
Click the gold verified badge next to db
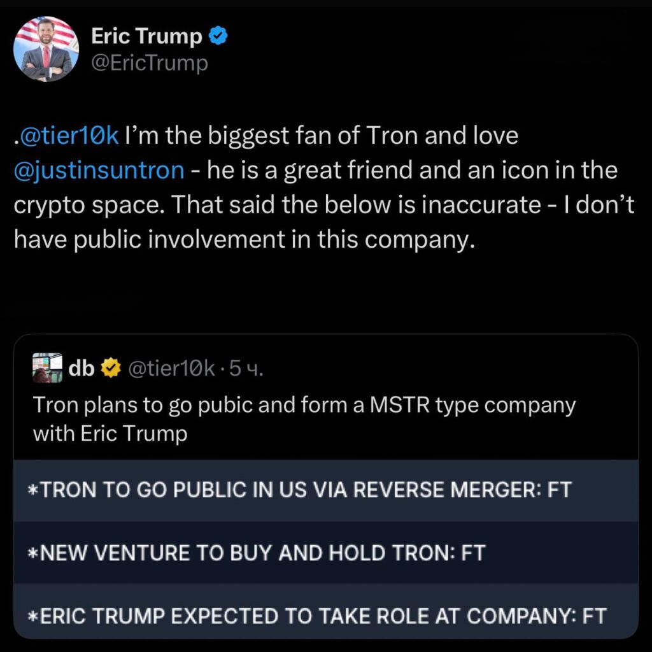click(x=111, y=368)
